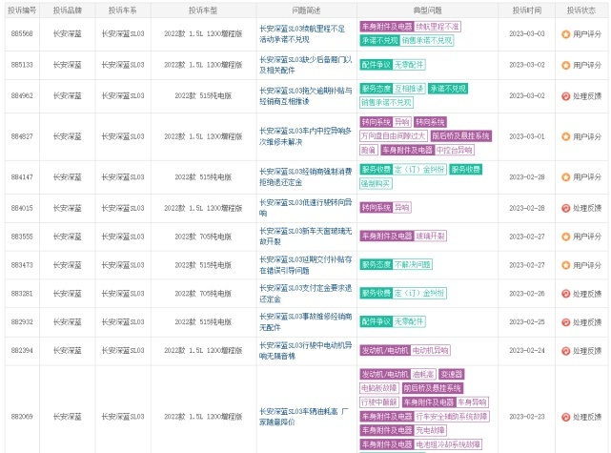Click the 充电故障 tag in row 882069
611x453 pixels.
[x=430, y=430]
